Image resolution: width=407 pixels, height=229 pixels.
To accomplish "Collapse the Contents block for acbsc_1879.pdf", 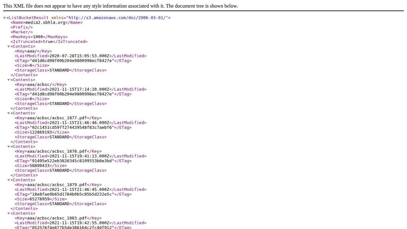I will pos(9,180).
